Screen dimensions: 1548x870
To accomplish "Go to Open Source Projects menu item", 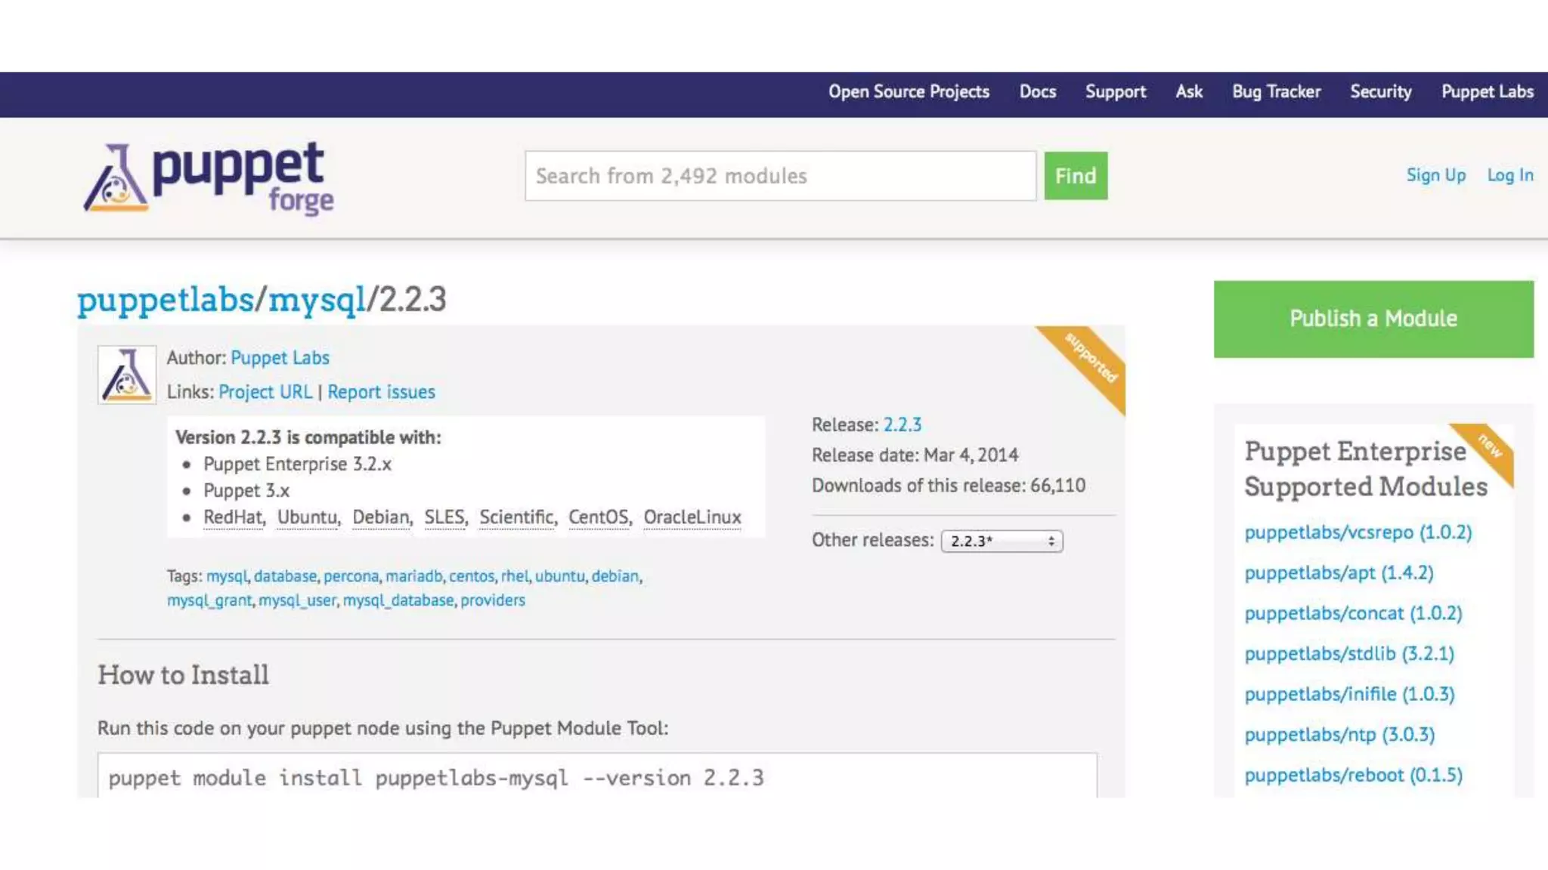I will (x=909, y=92).
